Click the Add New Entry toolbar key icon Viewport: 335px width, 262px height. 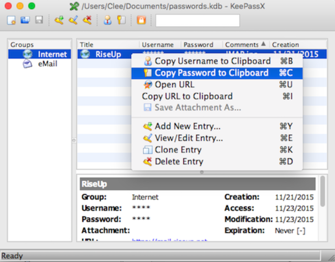(59, 20)
